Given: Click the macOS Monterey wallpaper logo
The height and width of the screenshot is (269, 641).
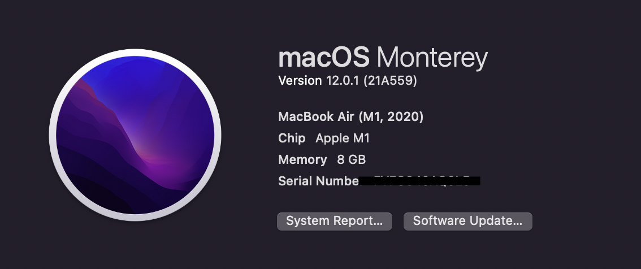Looking at the screenshot, I should pyautogui.click(x=135, y=135).
